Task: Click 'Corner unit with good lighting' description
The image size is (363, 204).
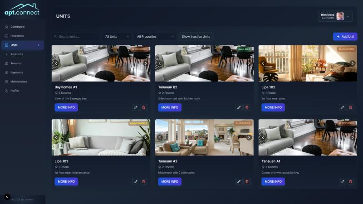Action: pyautogui.click(x=280, y=173)
